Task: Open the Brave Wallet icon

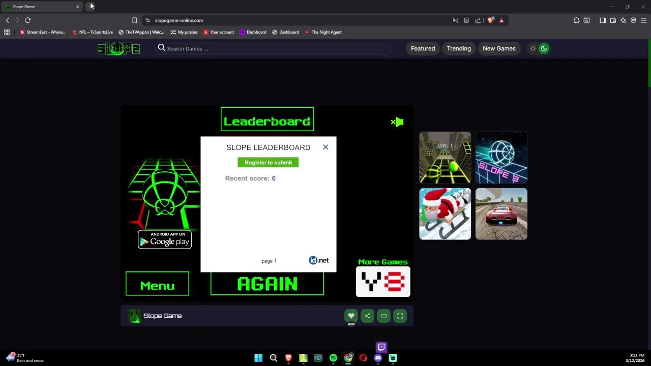Action: (613, 20)
